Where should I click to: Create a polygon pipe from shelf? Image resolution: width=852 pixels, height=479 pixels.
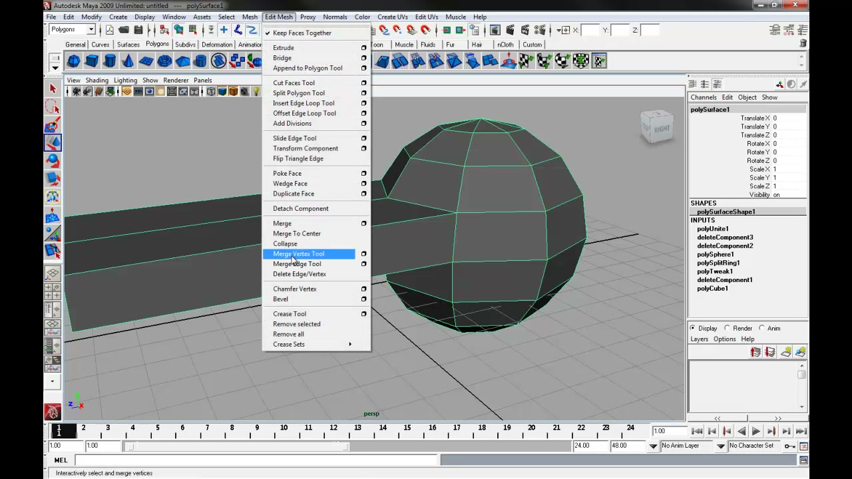pos(200,61)
